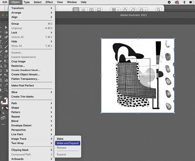Click the None fill mode swatch
195x161 pixels.
coord(7,108)
